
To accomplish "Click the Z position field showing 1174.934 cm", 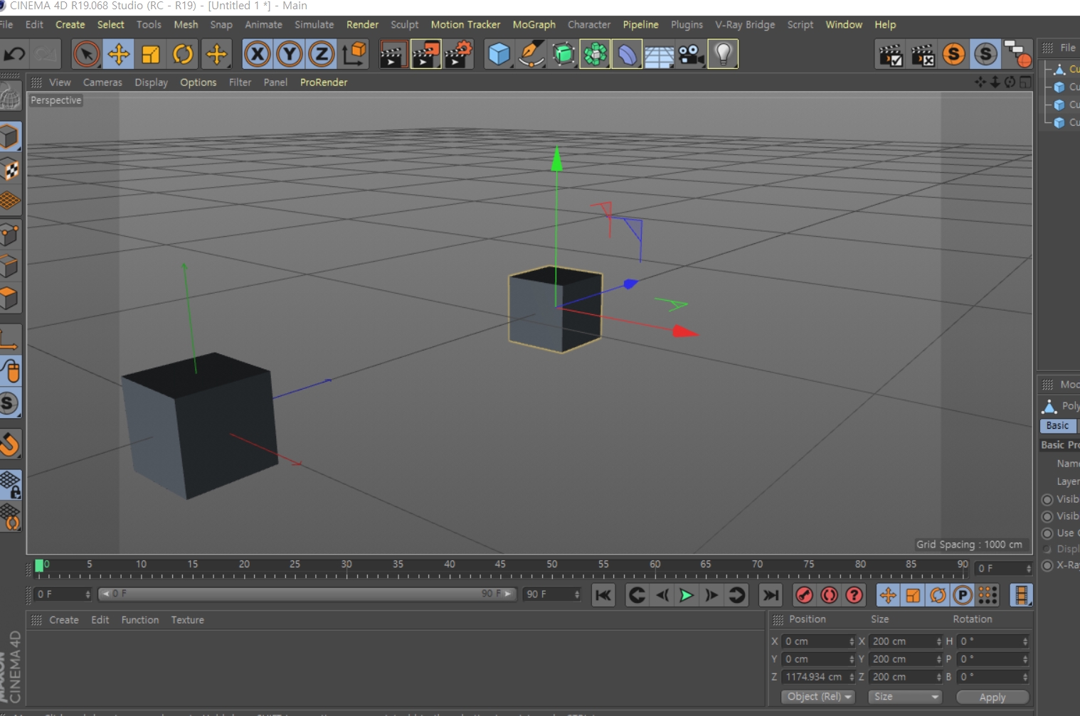I will tap(814, 677).
